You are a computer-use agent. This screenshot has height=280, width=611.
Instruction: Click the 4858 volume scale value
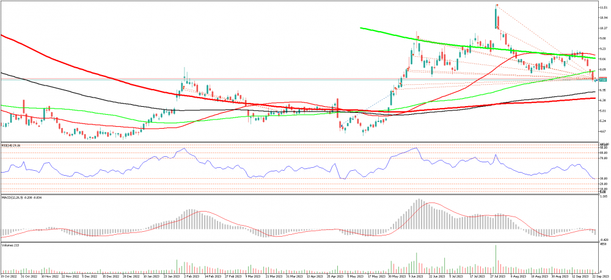coord(603,245)
